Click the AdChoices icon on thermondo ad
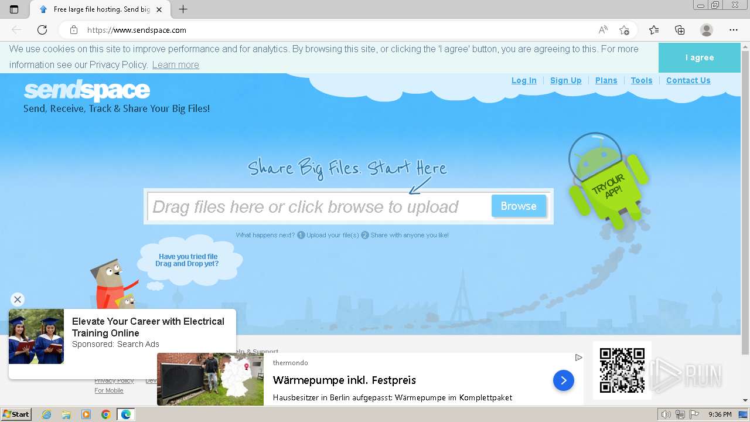 coord(578,358)
